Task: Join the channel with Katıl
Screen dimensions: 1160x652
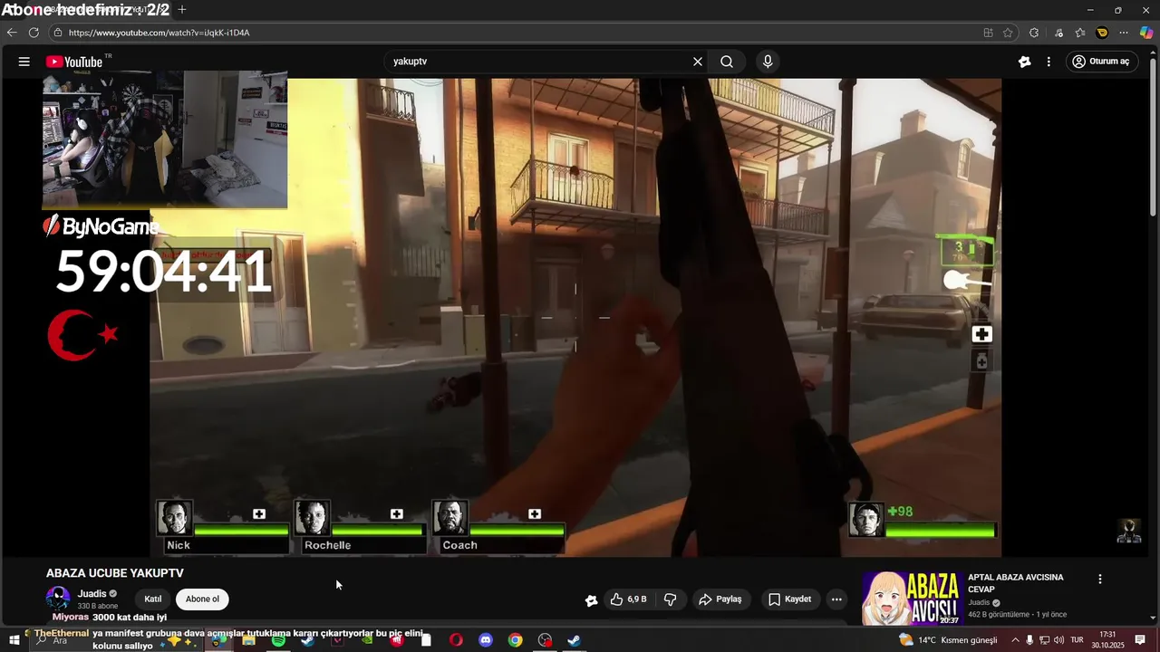Action: click(x=153, y=599)
